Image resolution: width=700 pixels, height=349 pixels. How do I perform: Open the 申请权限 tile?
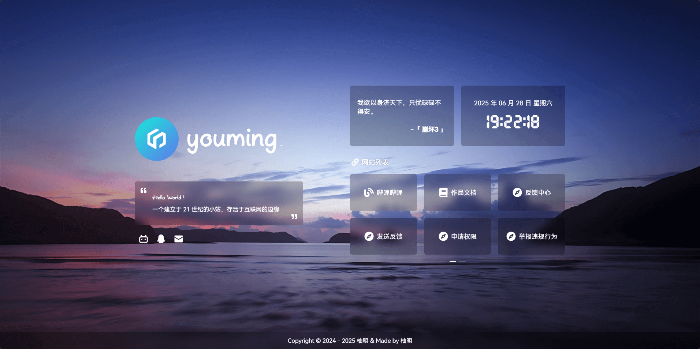458,236
